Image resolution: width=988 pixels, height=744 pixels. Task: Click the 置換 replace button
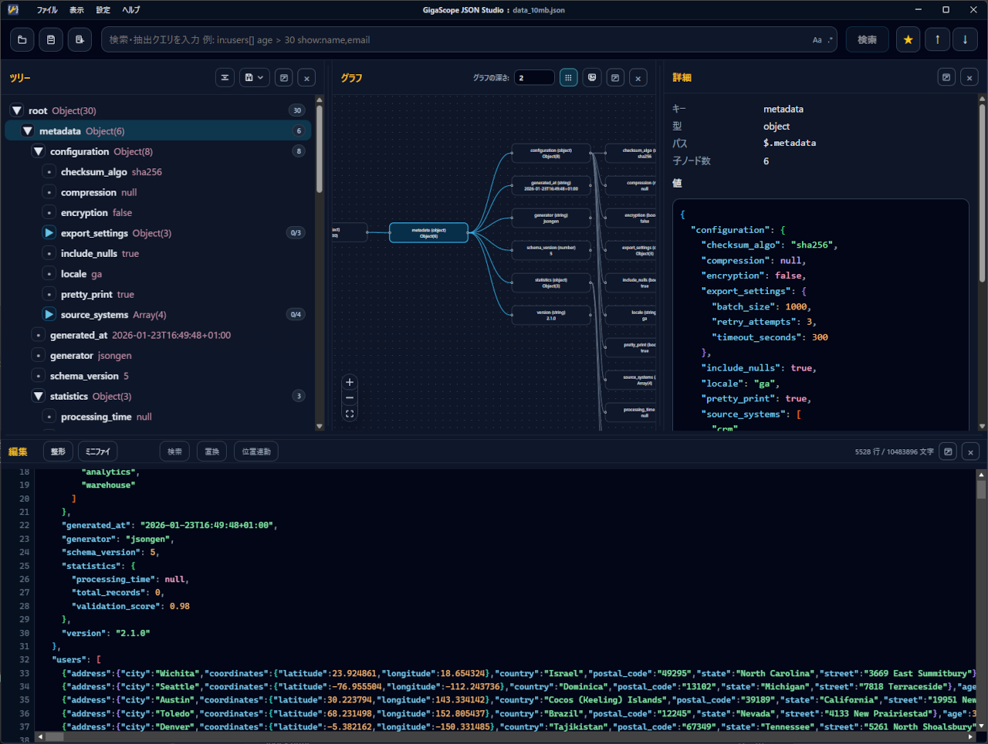coord(212,451)
